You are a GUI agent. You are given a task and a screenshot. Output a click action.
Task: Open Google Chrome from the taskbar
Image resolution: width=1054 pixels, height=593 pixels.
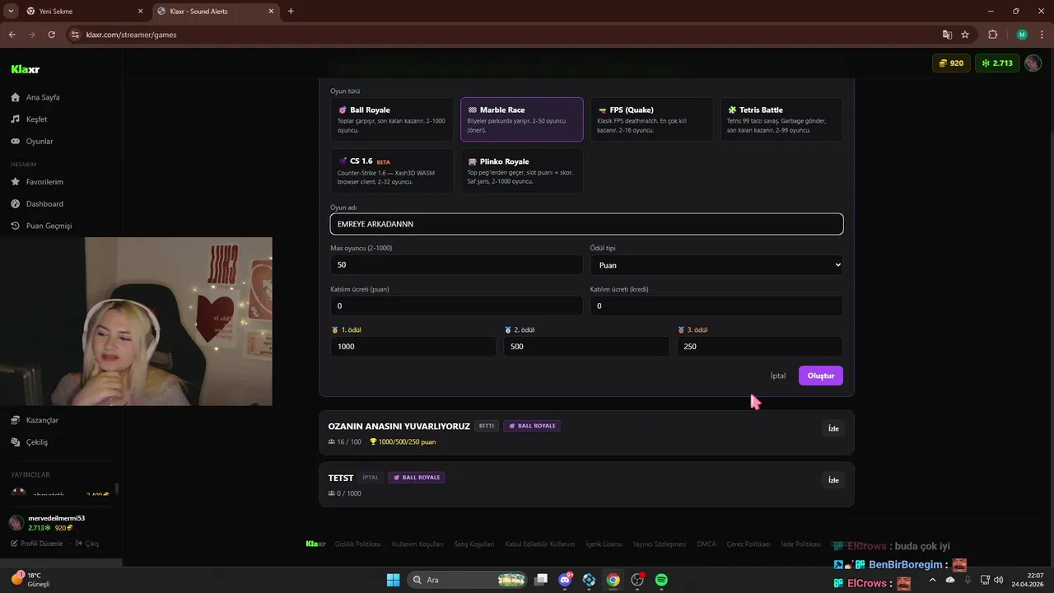tap(613, 580)
